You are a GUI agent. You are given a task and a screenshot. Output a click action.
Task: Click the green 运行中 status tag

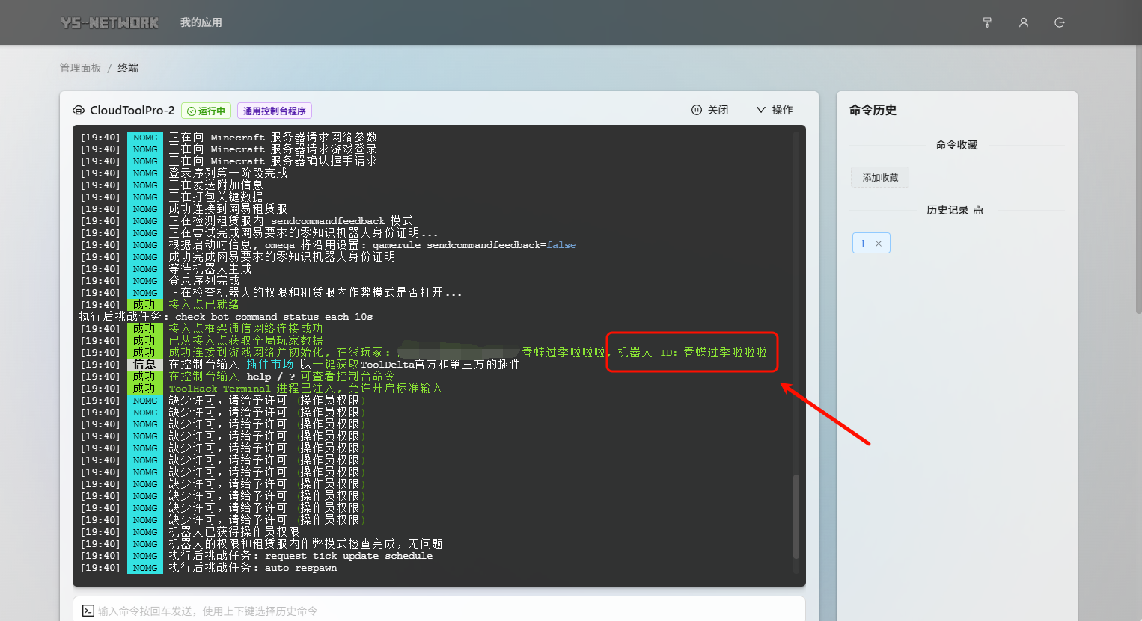pos(206,111)
